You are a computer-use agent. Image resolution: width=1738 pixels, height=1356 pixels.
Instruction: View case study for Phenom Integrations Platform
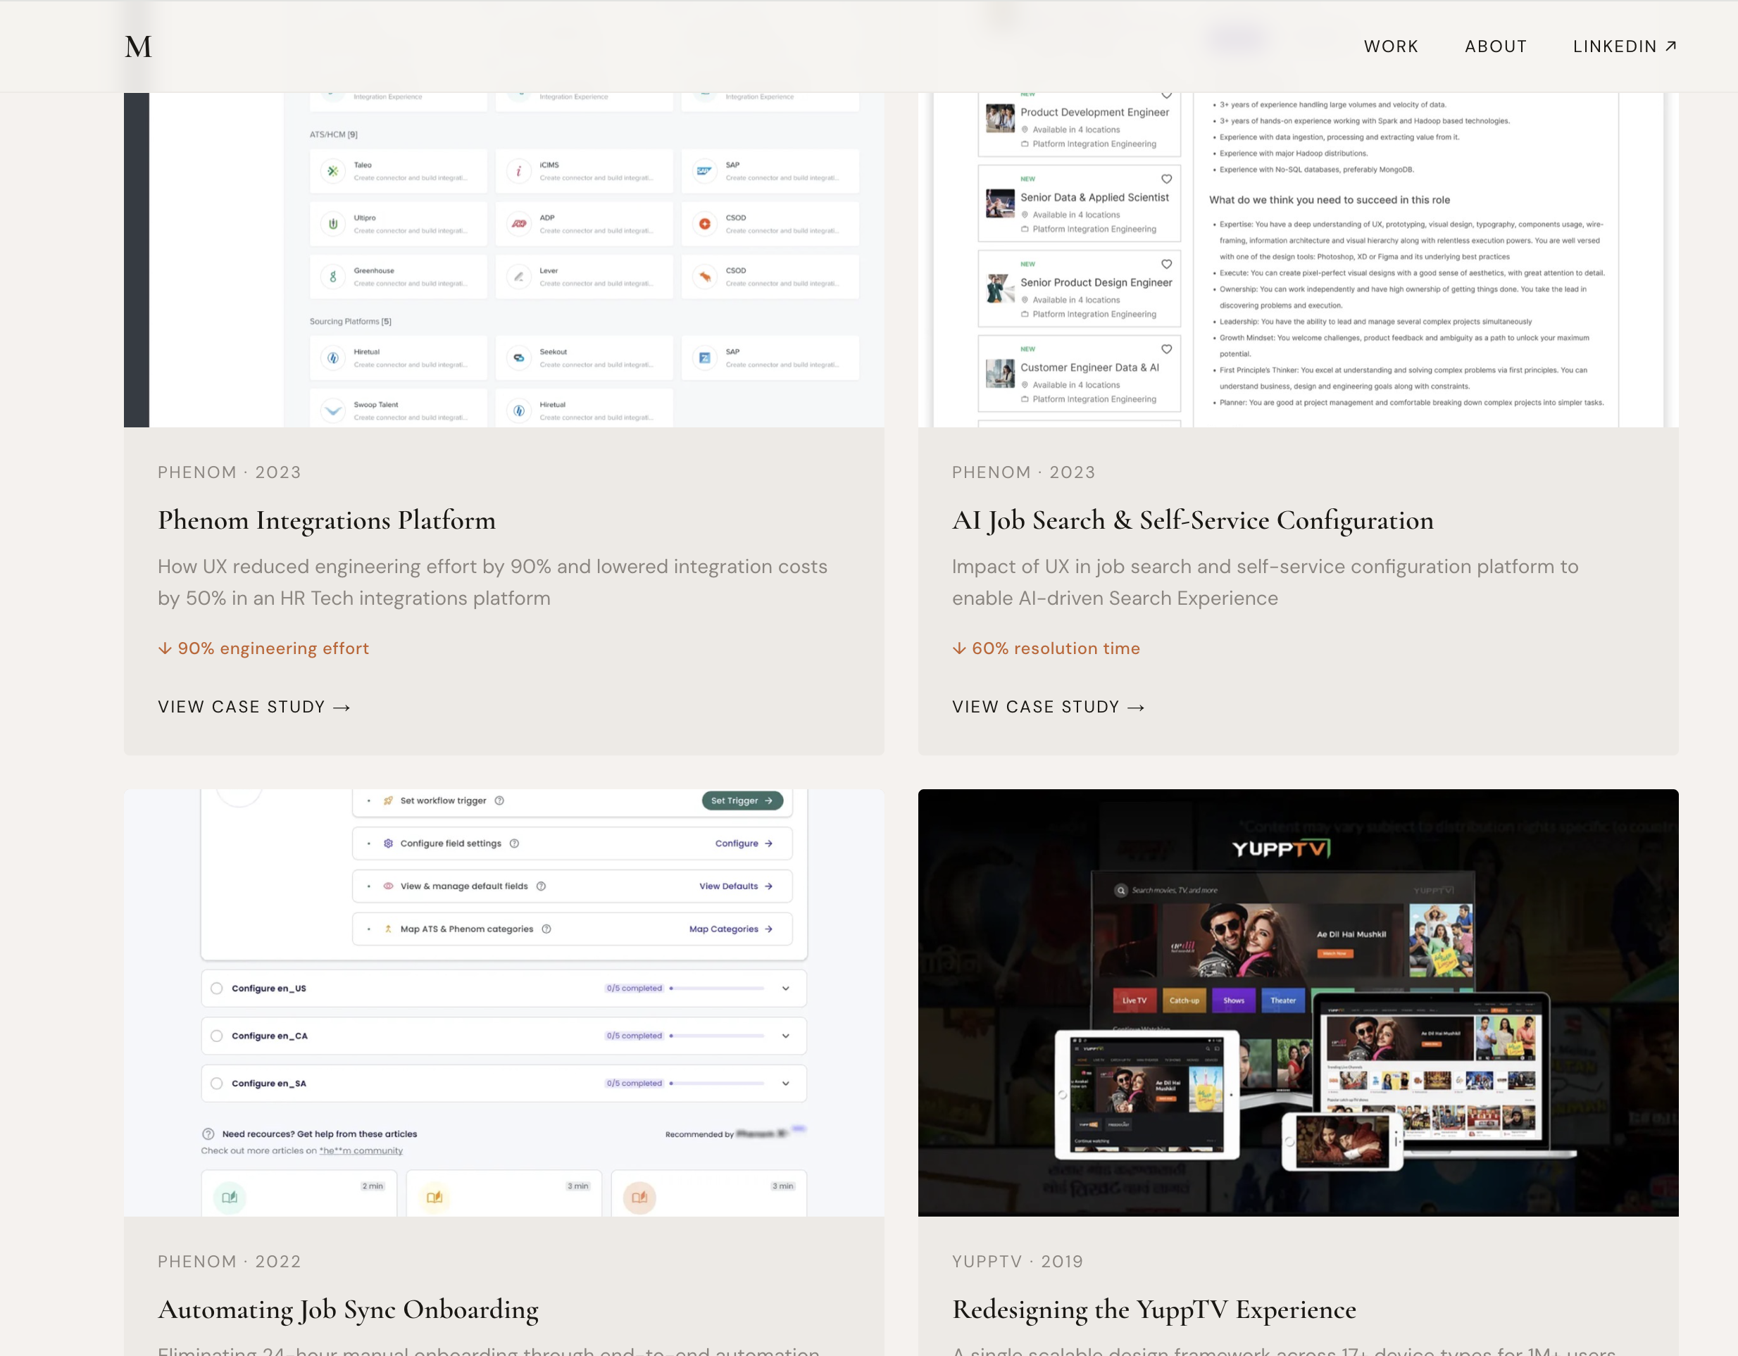click(254, 708)
